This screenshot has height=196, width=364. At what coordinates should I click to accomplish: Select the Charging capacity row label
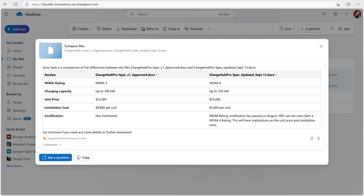[x=58, y=91]
